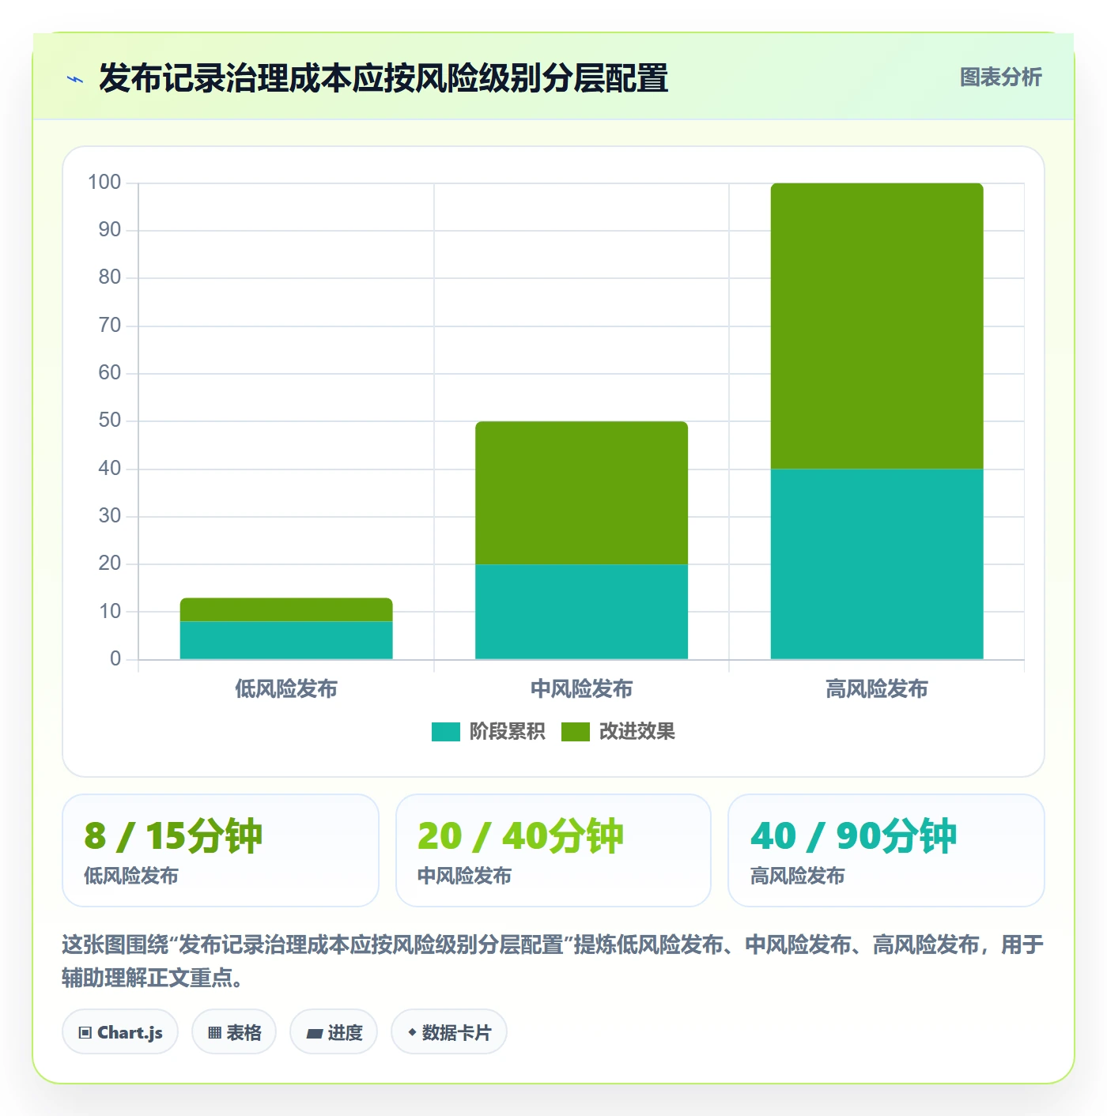Click the teal 阶段累积 legend color box
This screenshot has height=1116, width=1107.
[x=445, y=732]
